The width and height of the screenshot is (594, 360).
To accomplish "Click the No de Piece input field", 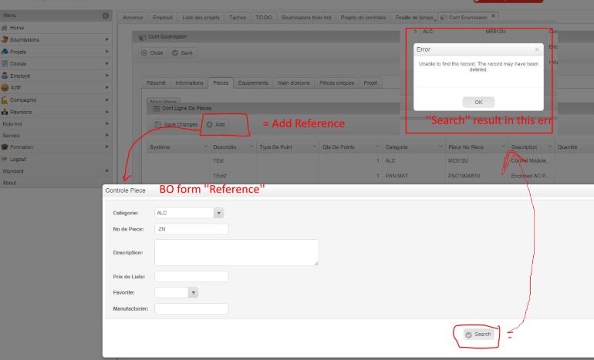I will [191, 229].
